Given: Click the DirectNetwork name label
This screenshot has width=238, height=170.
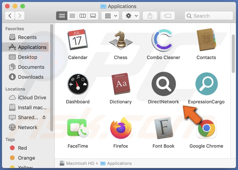Looking at the screenshot, I should (164, 102).
